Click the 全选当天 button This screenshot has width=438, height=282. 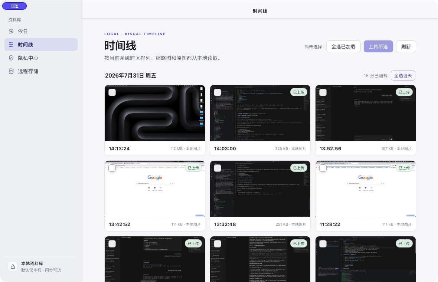pos(403,76)
